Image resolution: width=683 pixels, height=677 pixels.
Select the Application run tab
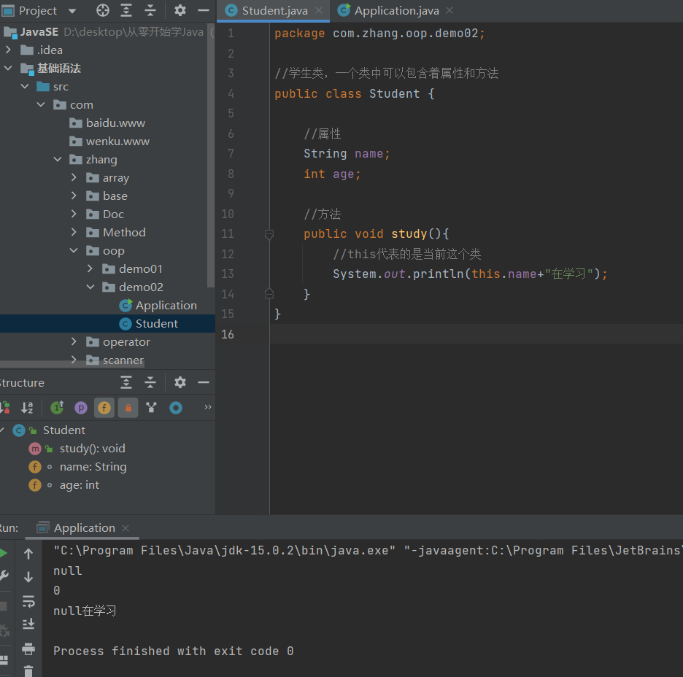[84, 527]
